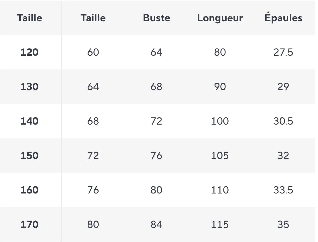Screen dimensions: 318x242
Task: Click the Épaules column header
Action: tap(283, 17)
